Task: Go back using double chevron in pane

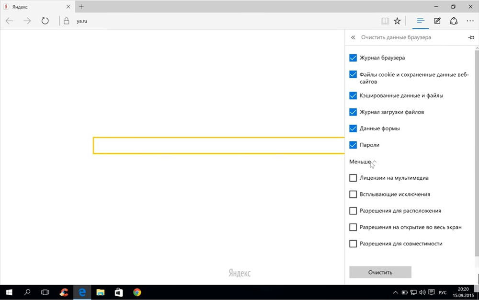Action: tap(353, 37)
